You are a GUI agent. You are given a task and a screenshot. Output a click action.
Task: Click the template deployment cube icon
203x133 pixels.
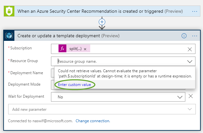coord(9,36)
